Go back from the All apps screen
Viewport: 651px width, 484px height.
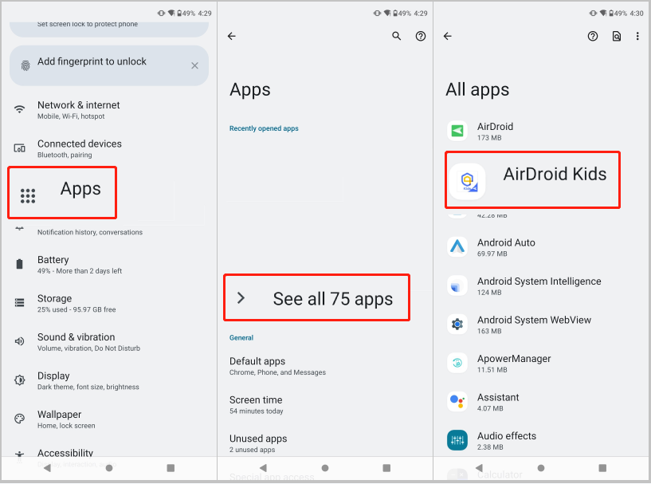tap(448, 37)
